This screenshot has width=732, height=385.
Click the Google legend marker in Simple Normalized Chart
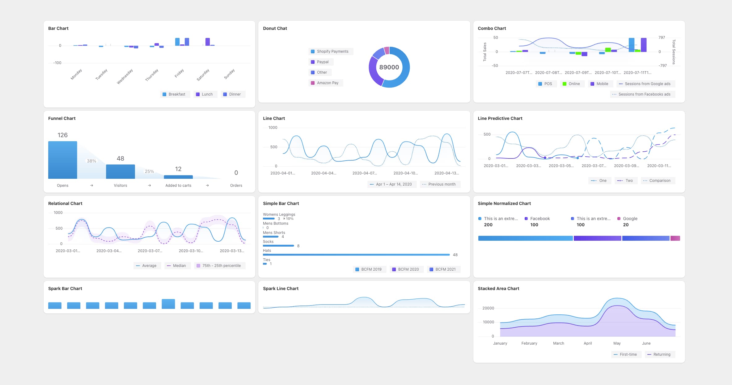[619, 218]
